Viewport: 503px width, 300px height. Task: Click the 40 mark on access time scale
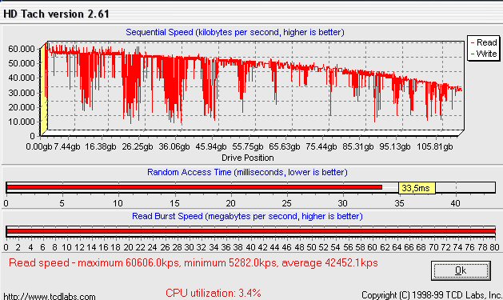coord(456,203)
